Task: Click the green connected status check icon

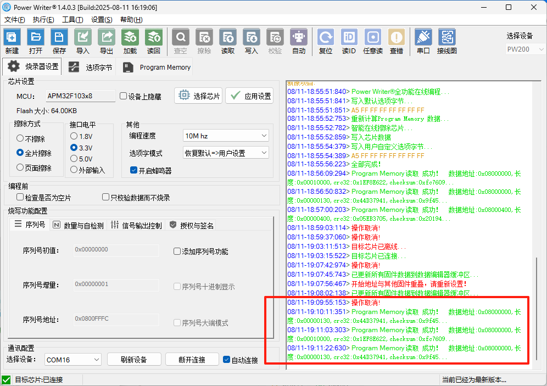Action: tap(6, 380)
